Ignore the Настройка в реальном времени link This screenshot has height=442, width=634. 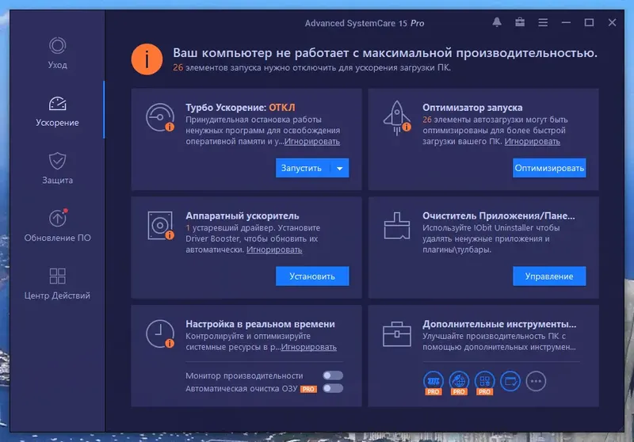[308, 347]
